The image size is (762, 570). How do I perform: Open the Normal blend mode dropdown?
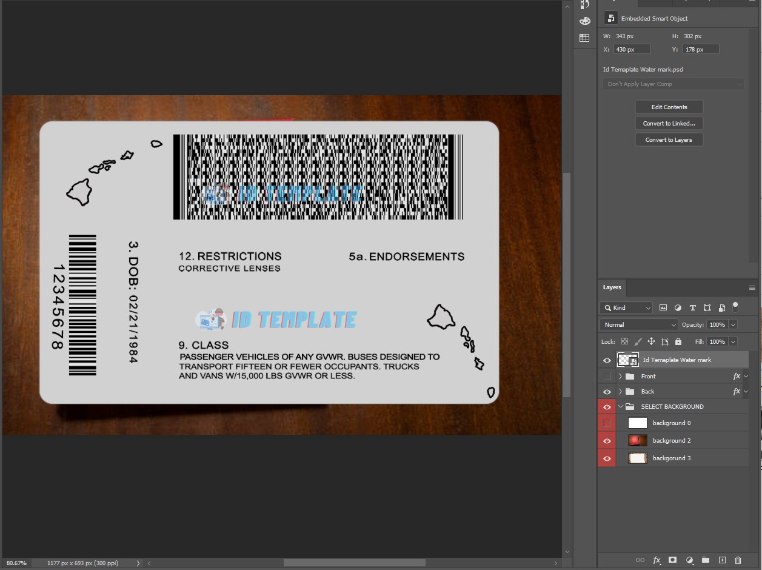[x=638, y=325]
